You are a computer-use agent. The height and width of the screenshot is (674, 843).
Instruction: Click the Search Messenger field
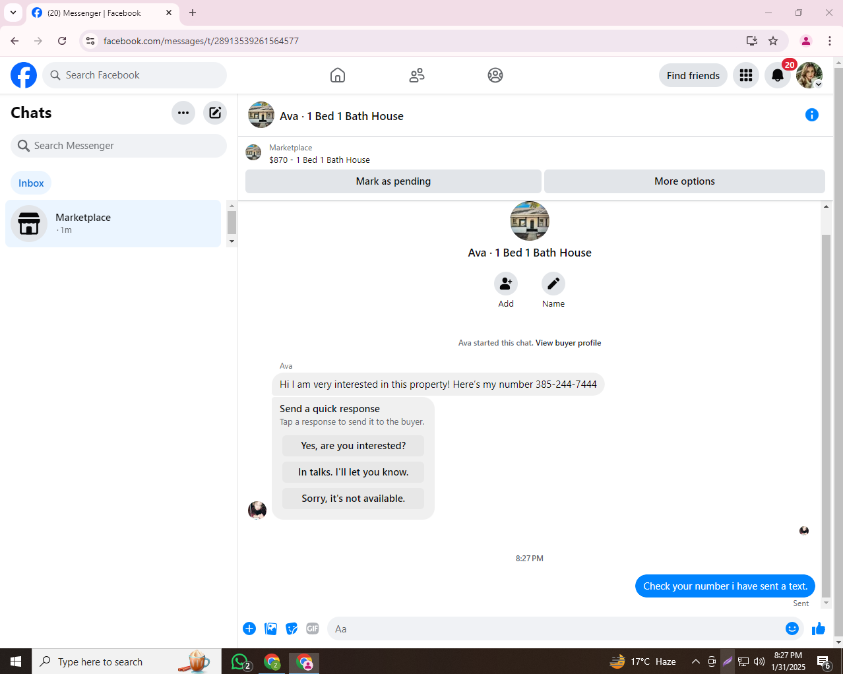click(x=119, y=146)
